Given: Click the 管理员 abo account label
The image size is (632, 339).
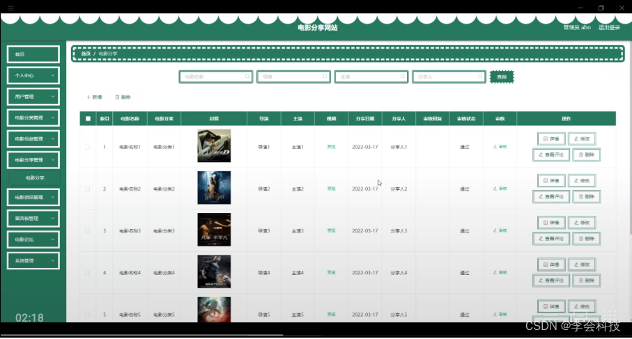Looking at the screenshot, I should coord(577,27).
